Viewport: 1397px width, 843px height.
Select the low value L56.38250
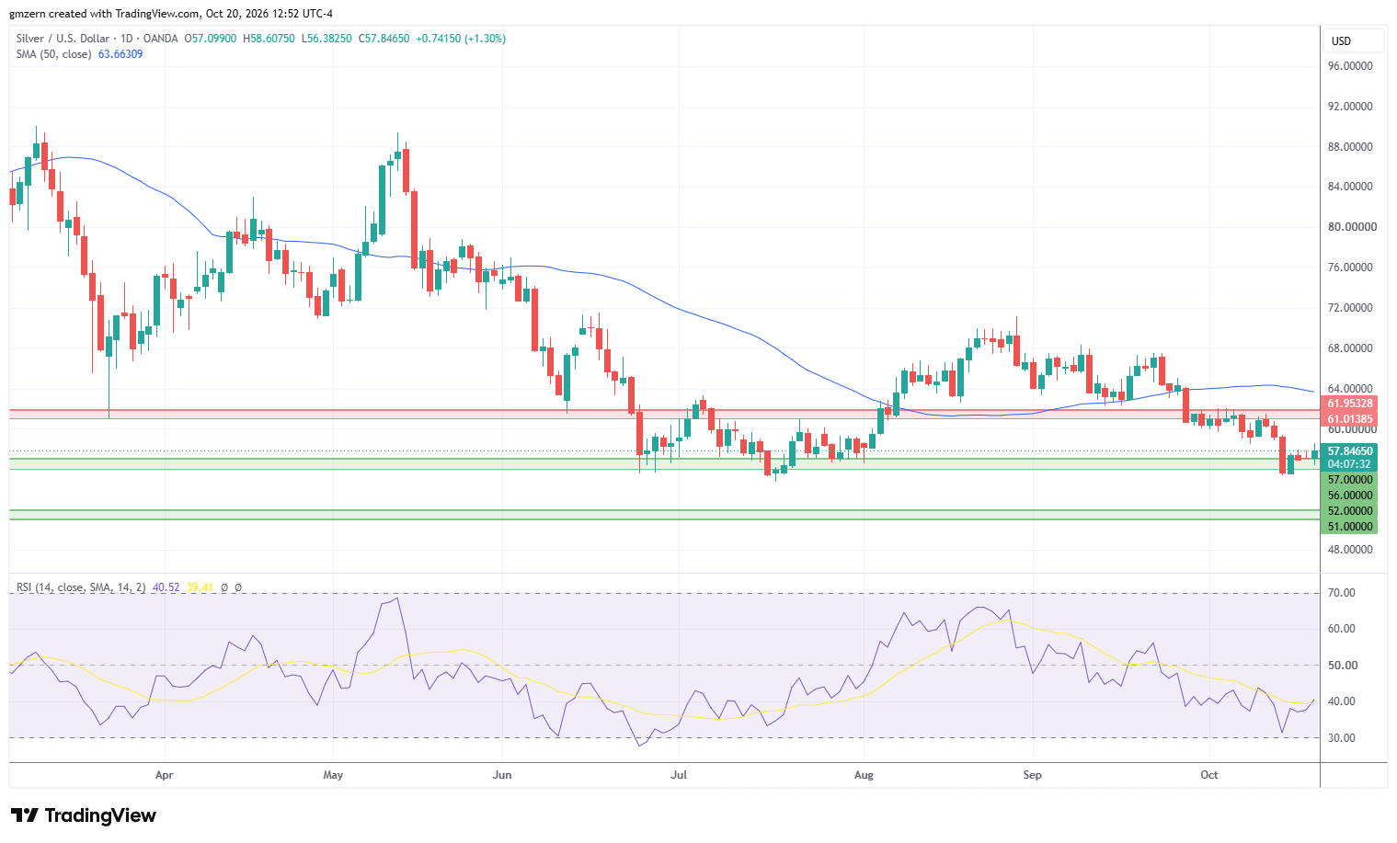326,39
